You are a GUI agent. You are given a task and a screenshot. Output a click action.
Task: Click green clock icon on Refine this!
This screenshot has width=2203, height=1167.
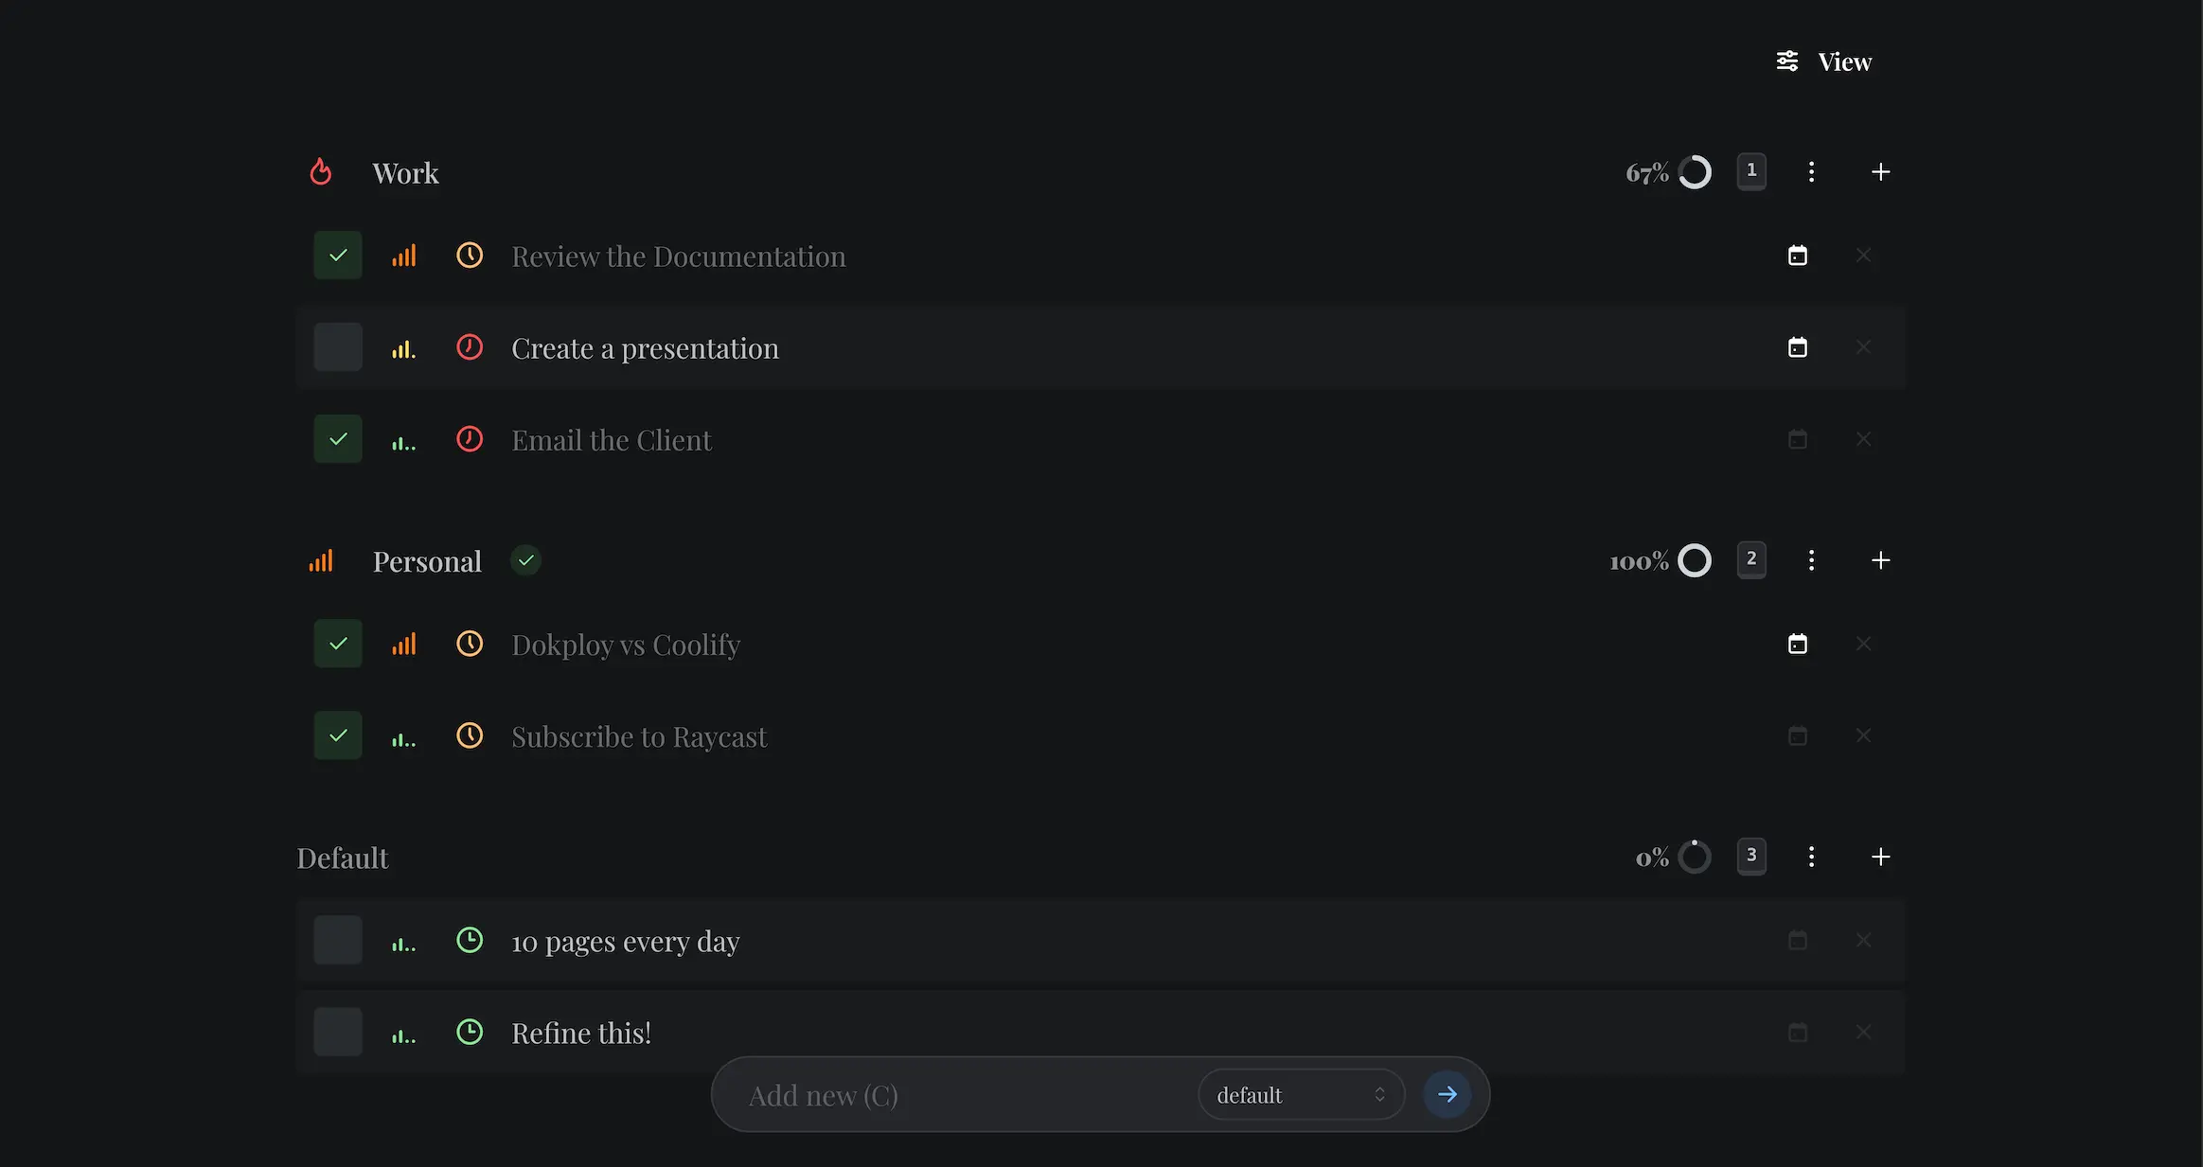coord(470,1033)
